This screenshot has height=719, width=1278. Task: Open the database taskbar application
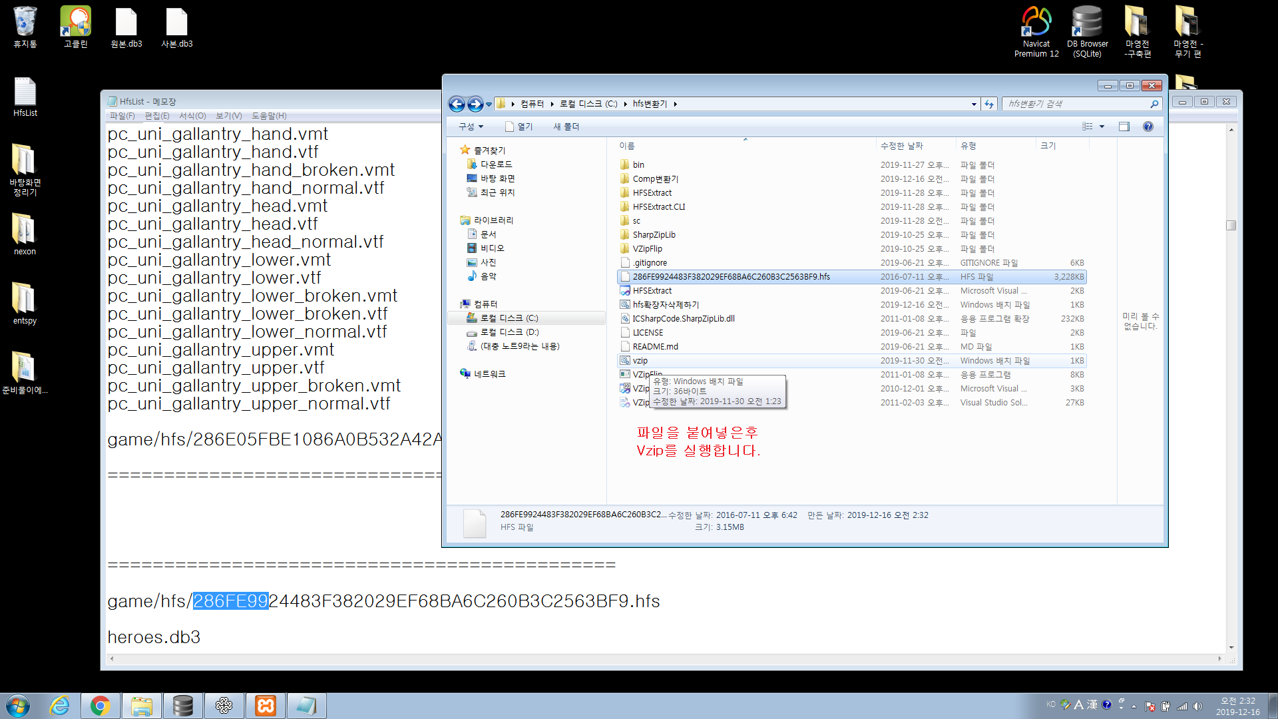point(183,706)
